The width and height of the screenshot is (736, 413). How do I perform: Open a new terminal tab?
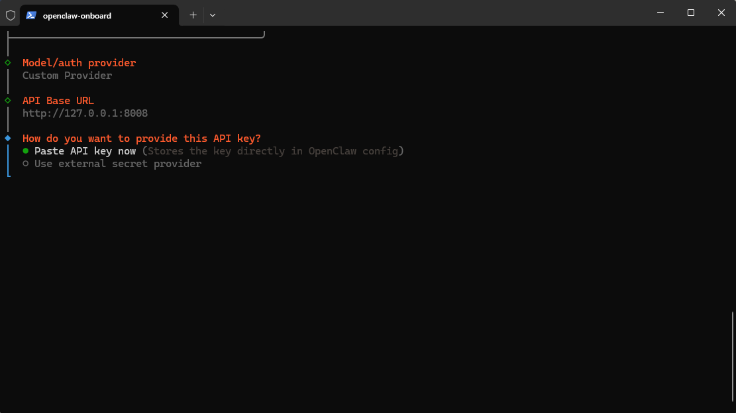pos(193,15)
